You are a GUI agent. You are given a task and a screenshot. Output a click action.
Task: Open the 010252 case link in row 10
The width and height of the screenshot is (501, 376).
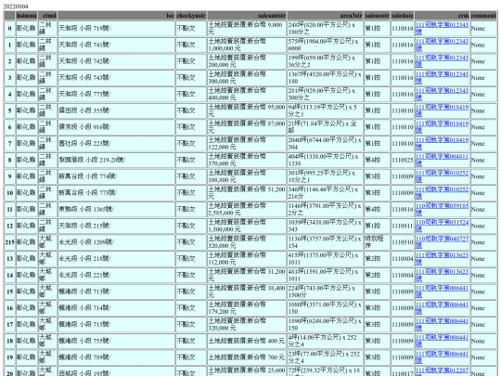coord(442,193)
